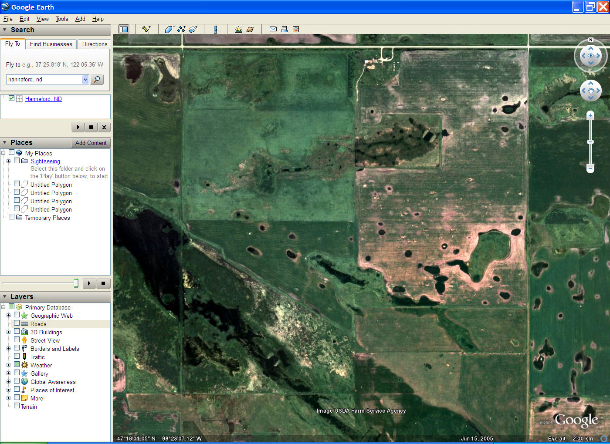Open the email view icon

coord(273,29)
